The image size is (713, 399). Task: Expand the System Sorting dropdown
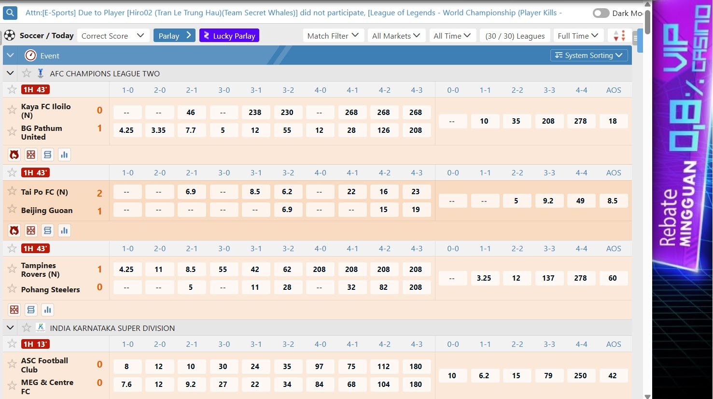[589, 56]
